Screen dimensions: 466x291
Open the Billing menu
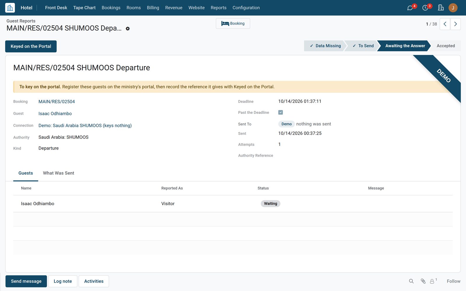point(153,8)
